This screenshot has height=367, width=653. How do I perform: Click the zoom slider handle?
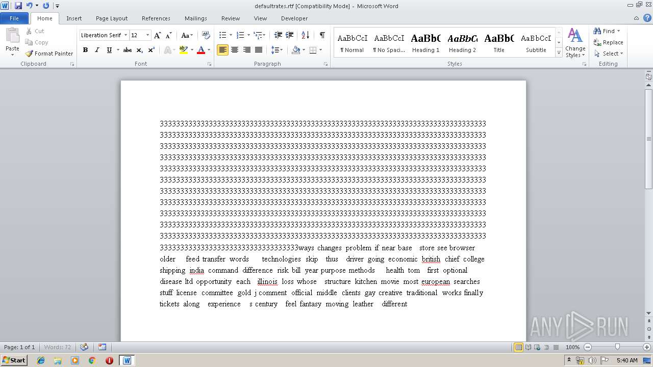click(x=617, y=347)
